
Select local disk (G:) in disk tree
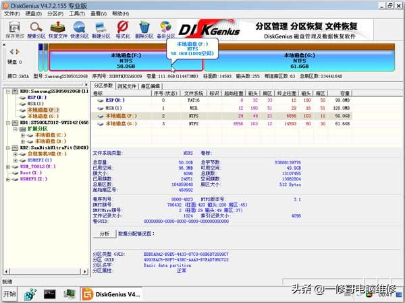tap(43, 116)
